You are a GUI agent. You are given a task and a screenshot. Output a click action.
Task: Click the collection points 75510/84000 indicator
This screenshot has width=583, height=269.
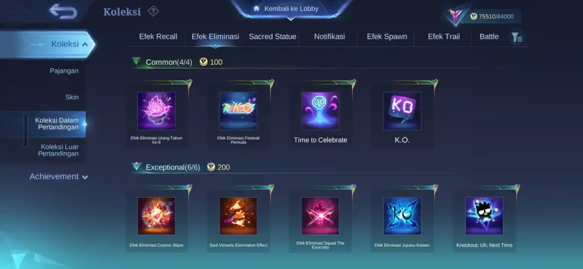coord(491,16)
